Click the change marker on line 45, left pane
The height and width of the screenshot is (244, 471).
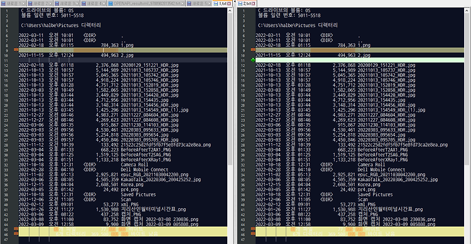click(16, 229)
